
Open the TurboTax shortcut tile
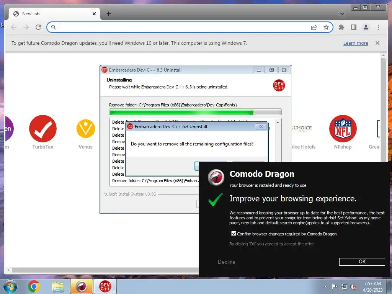click(x=43, y=132)
